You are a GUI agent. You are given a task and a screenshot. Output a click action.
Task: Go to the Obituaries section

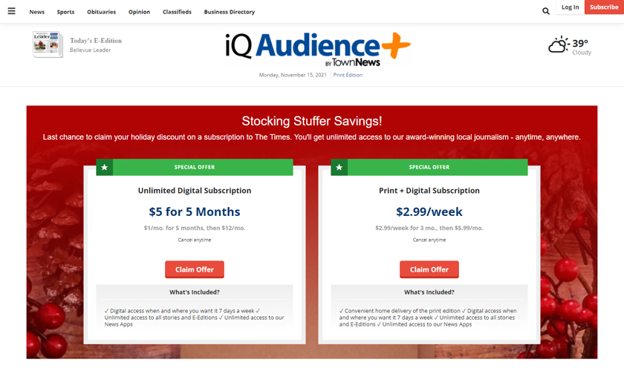(x=101, y=12)
